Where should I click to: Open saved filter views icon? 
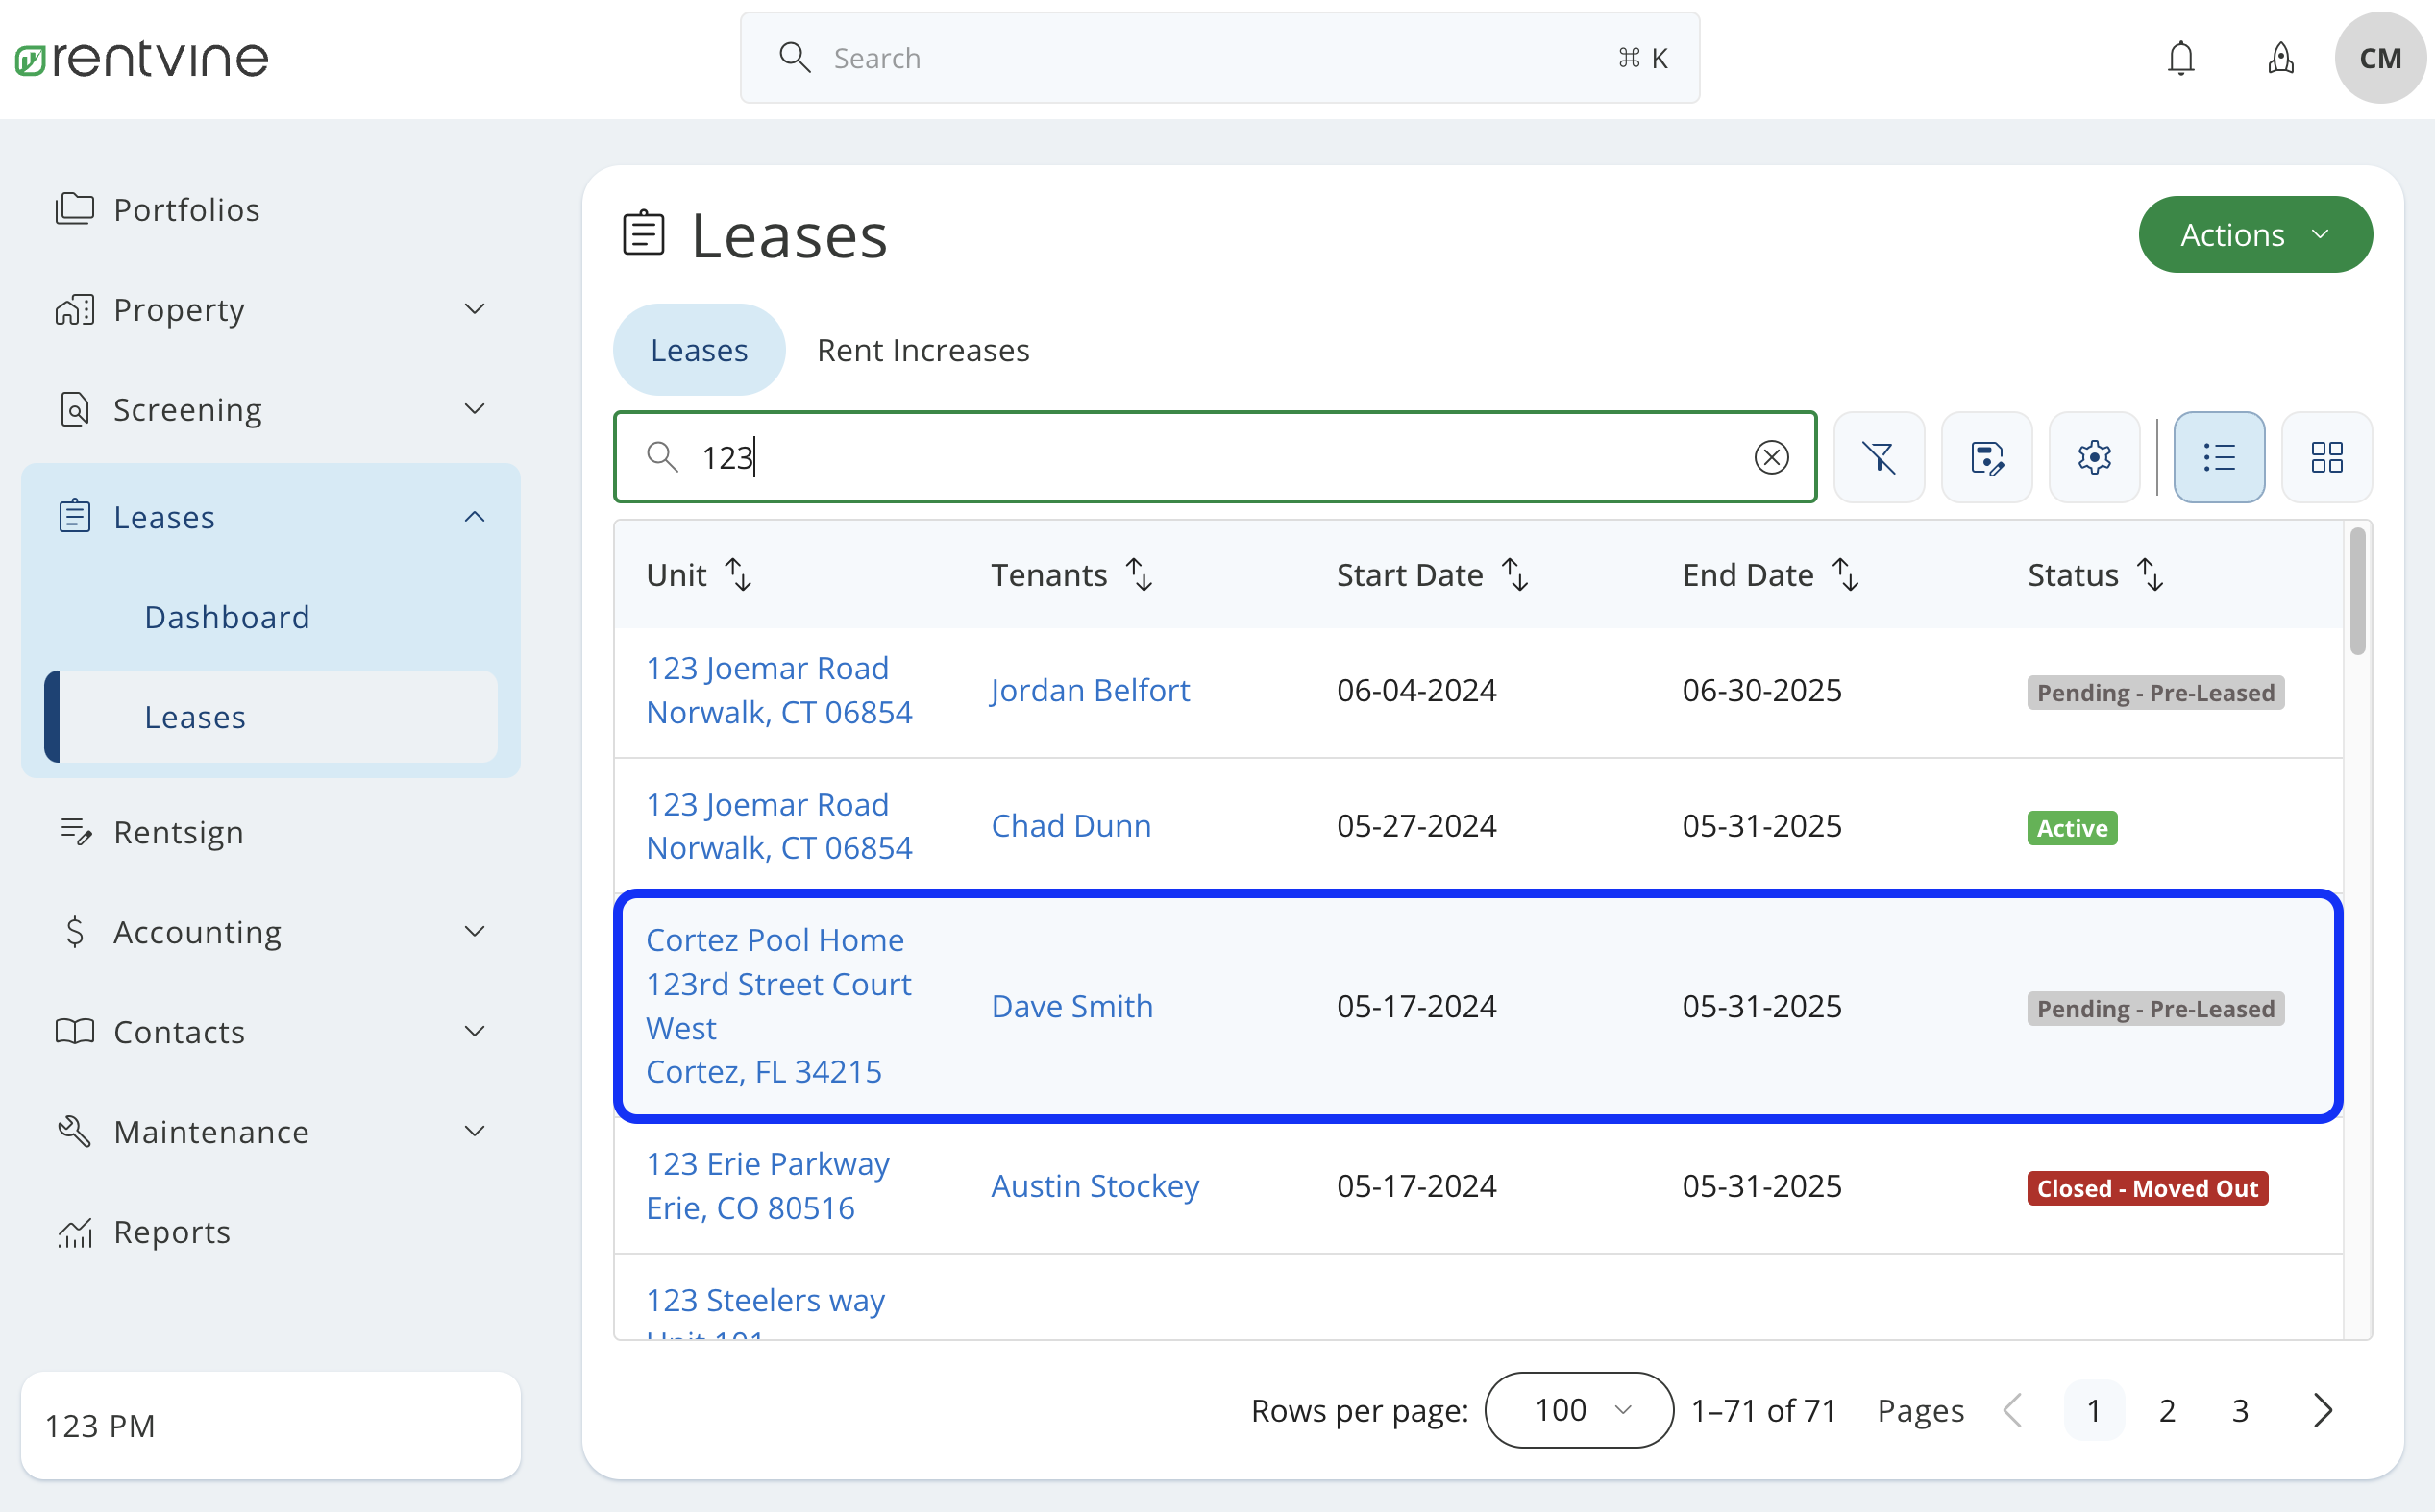click(x=1987, y=457)
